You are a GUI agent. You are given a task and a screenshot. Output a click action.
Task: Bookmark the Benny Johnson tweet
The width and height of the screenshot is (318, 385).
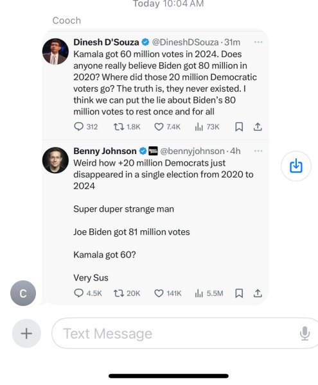[x=239, y=293]
